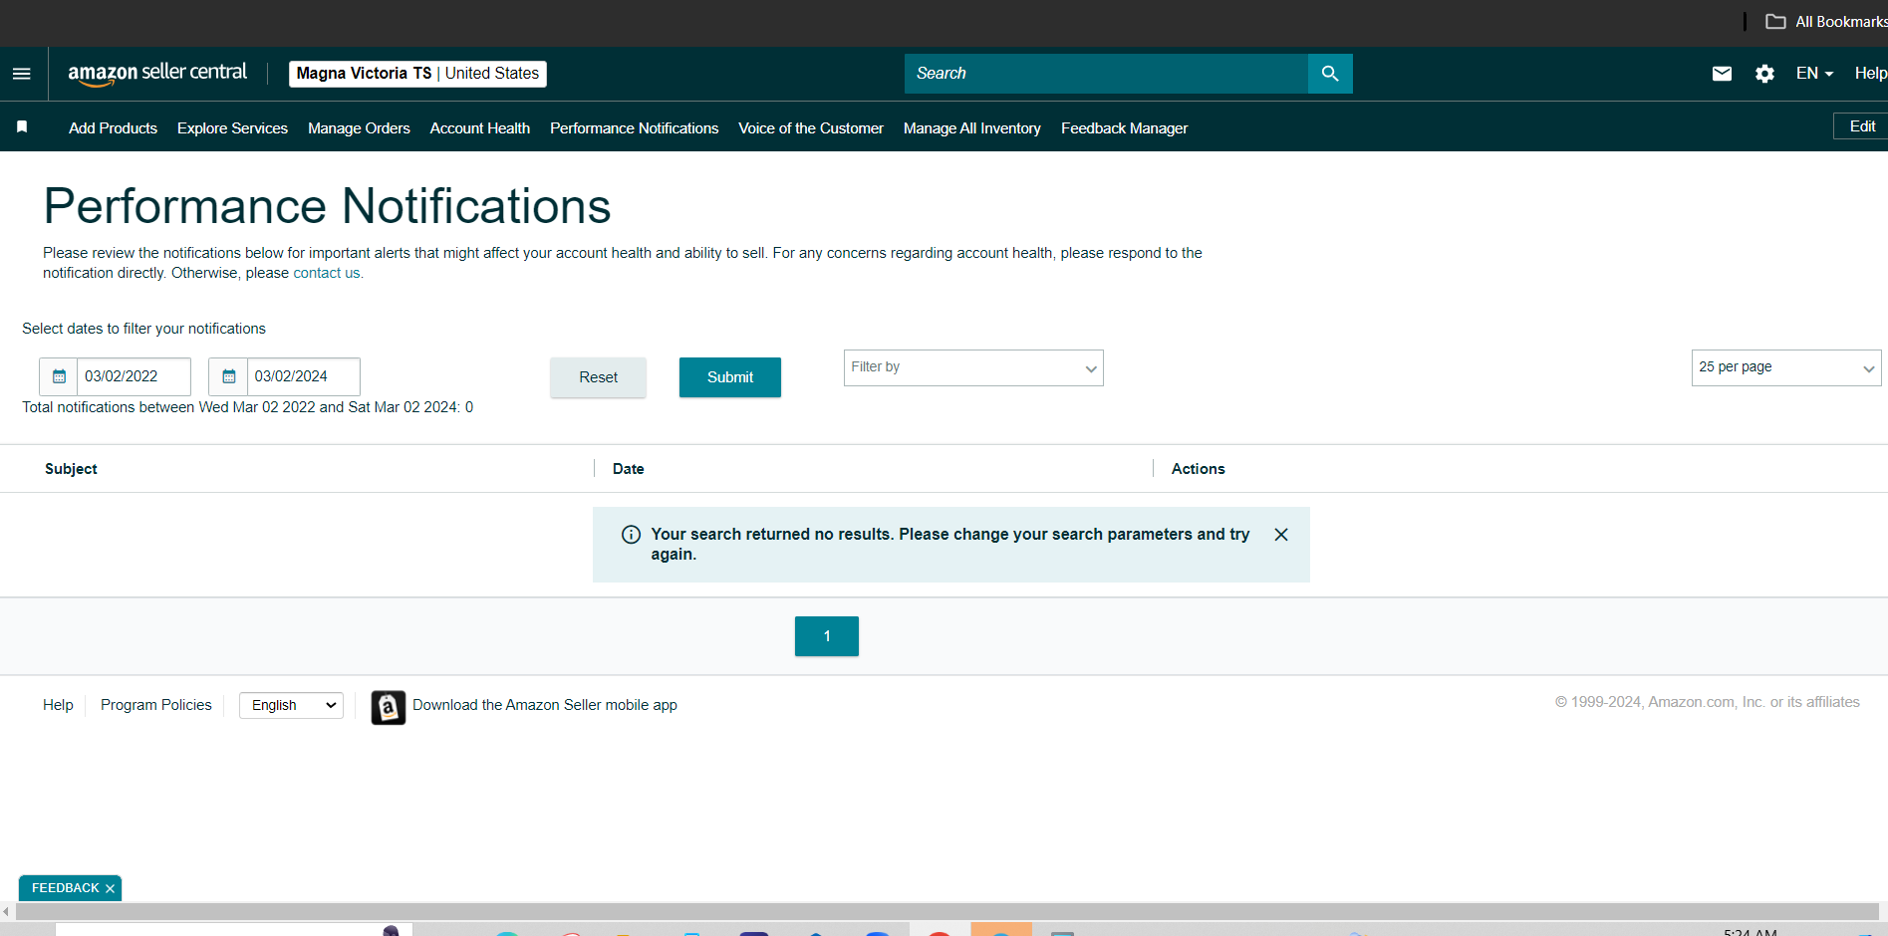Screen dimensions: 1888x936
Task: Open the end date calendar picker
Action: [x=229, y=376]
